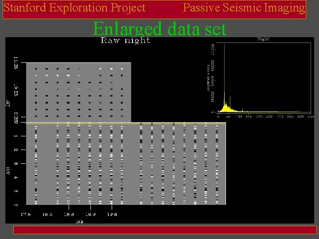Click the "150" tick on the histogram axis
Viewport: 319px width, 239px height.
click(x=249, y=117)
